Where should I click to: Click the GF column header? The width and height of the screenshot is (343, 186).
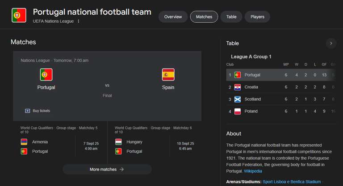[x=324, y=65]
